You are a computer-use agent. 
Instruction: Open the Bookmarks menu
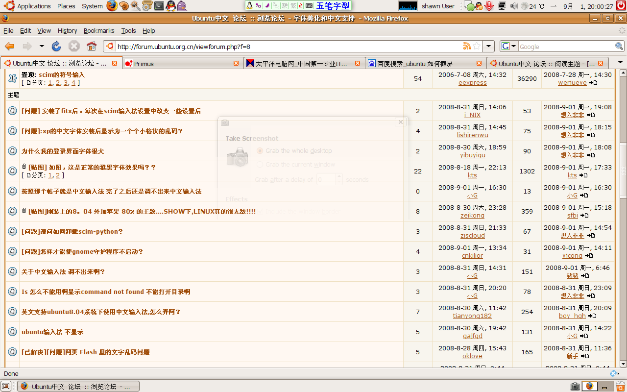click(99, 30)
